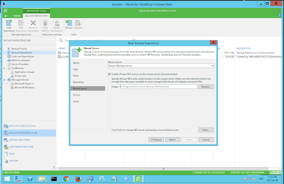The image size is (284, 184).
Task: Collapse the SureBackup tree node
Action: click(x=4, y=68)
